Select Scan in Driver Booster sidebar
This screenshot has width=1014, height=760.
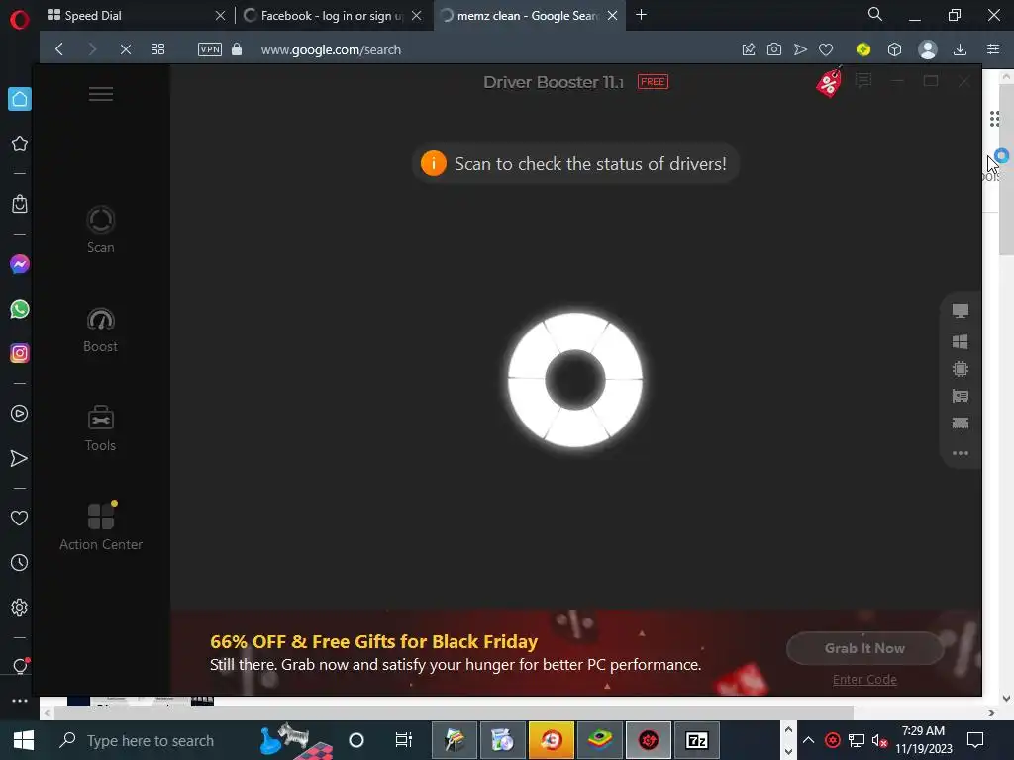(x=100, y=230)
